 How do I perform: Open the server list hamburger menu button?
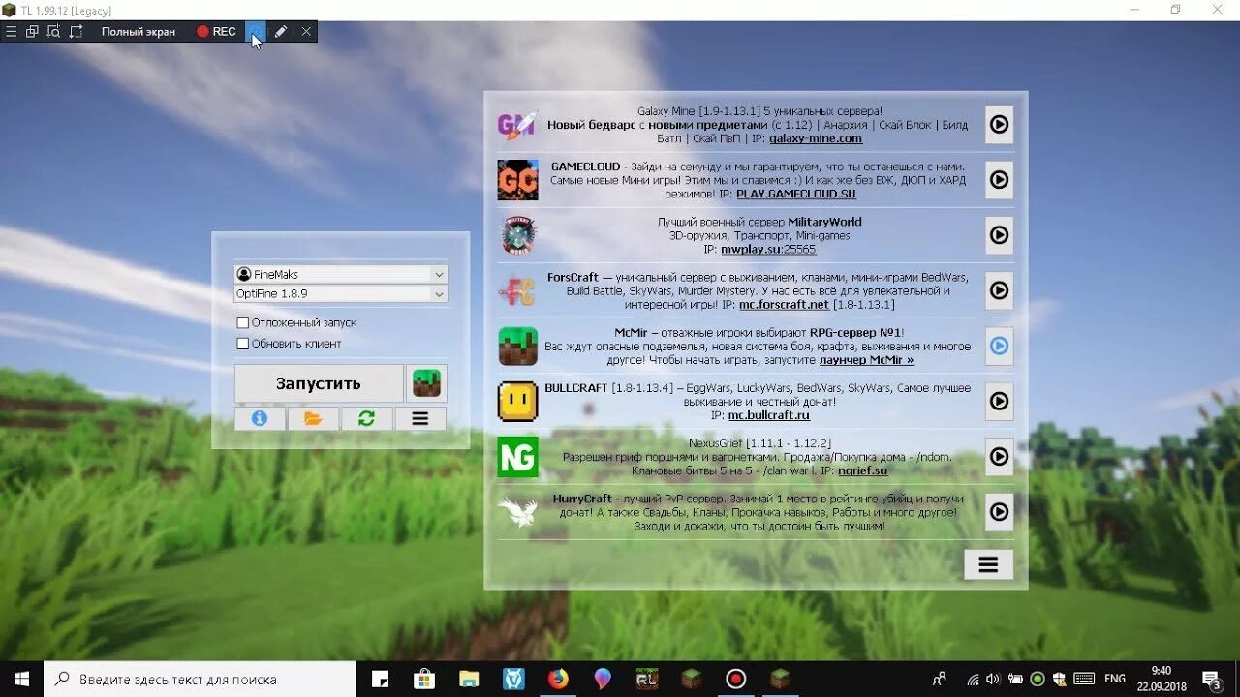988,565
